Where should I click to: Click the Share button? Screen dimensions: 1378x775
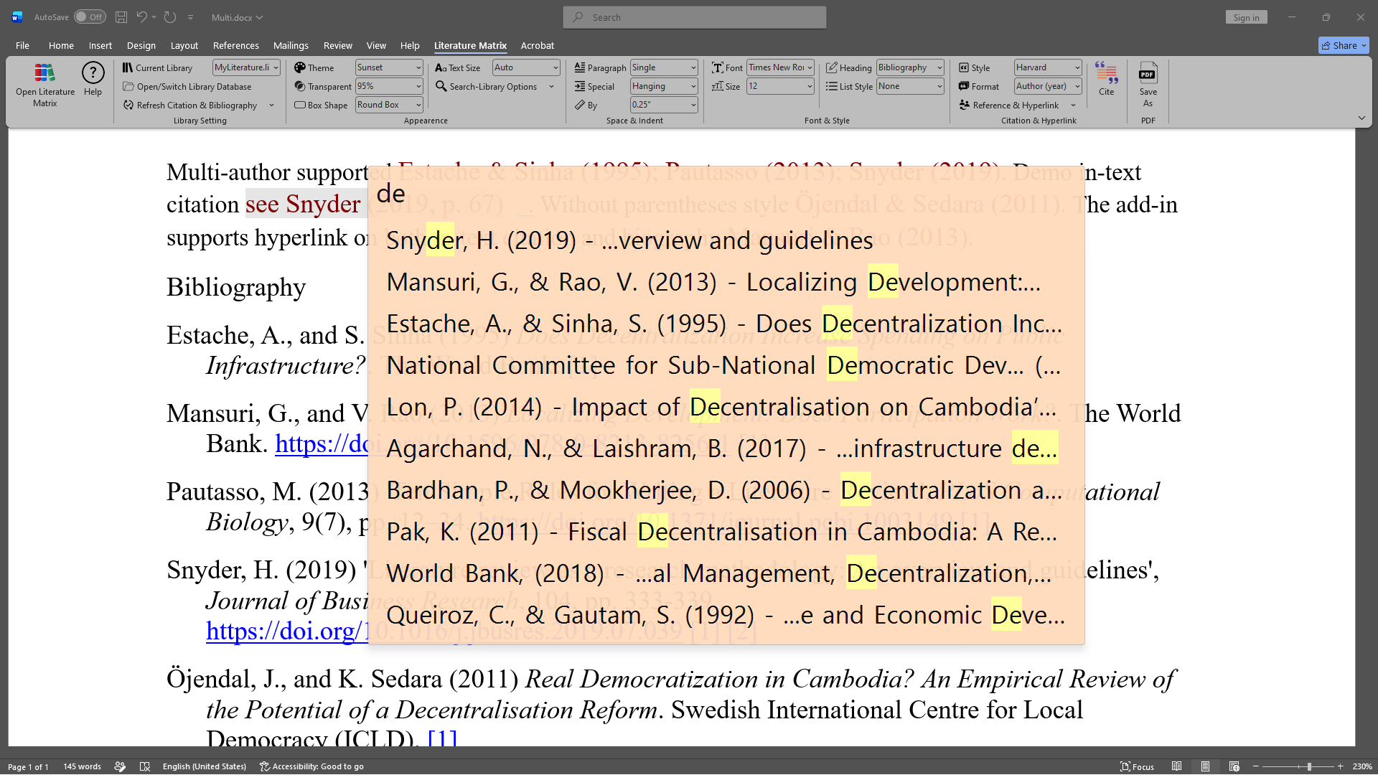[1344, 45]
